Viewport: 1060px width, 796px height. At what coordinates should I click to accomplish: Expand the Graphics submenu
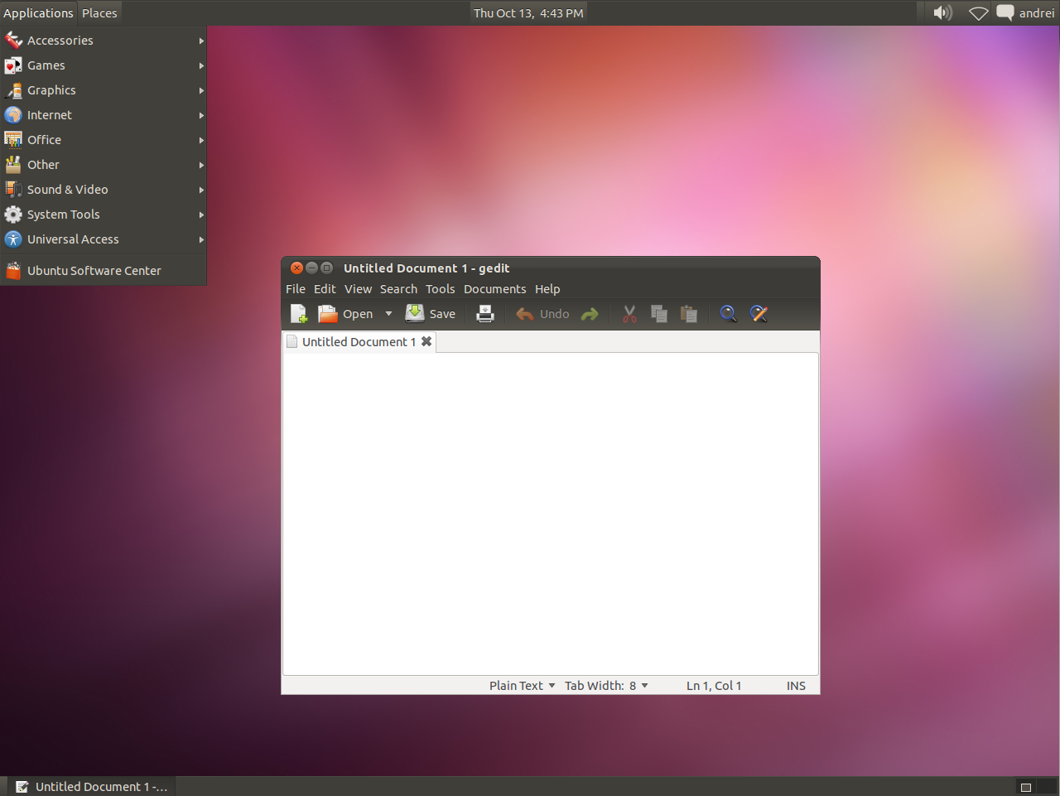[104, 90]
